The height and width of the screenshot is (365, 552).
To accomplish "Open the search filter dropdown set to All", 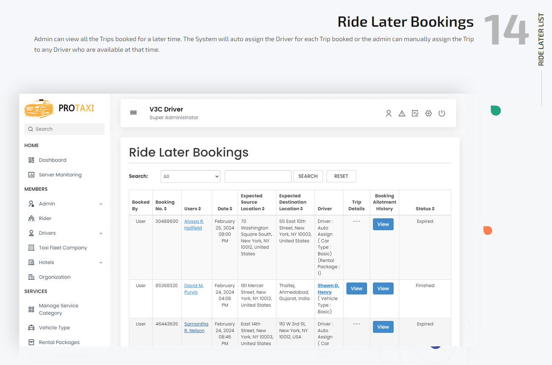I will [190, 176].
